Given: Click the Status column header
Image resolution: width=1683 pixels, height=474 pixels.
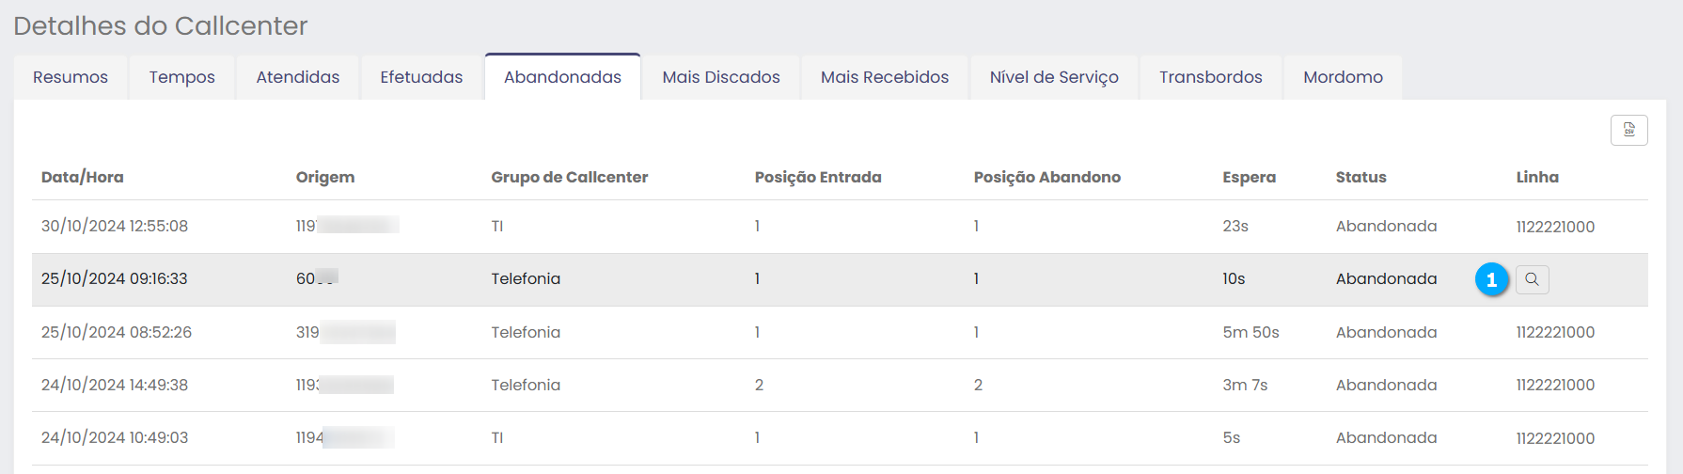Looking at the screenshot, I should pyautogui.click(x=1361, y=177).
